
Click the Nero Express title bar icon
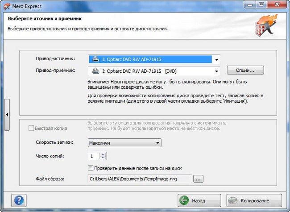pos(7,6)
